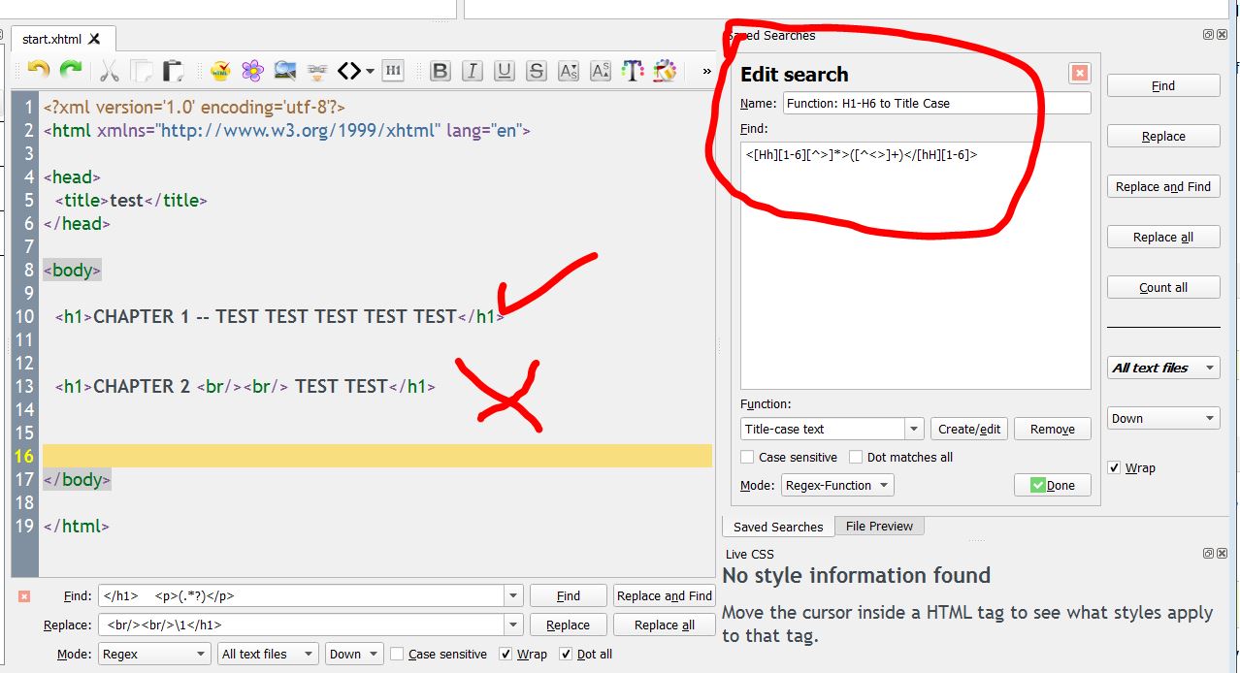Open bottom bar Down direction dropdown
The width and height of the screenshot is (1240, 673).
click(354, 654)
